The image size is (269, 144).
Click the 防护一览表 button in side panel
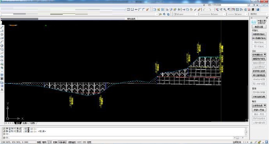coord(259,110)
